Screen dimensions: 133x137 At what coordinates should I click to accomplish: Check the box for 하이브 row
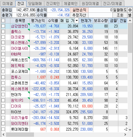[3, 112]
